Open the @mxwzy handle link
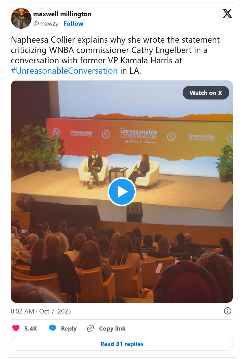244x359 pixels. (46, 24)
